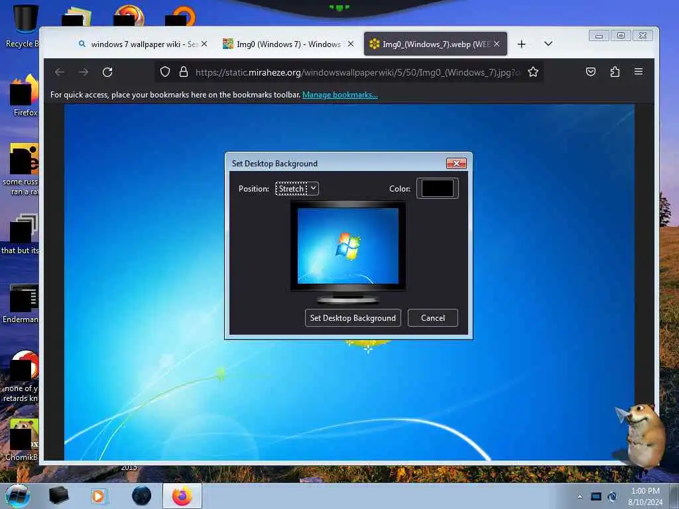The height and width of the screenshot is (509, 679).
Task: Bookmark this page with the star icon
Action: [x=533, y=72]
